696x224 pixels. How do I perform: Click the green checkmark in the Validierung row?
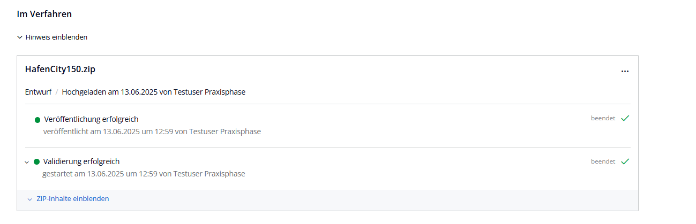(625, 161)
